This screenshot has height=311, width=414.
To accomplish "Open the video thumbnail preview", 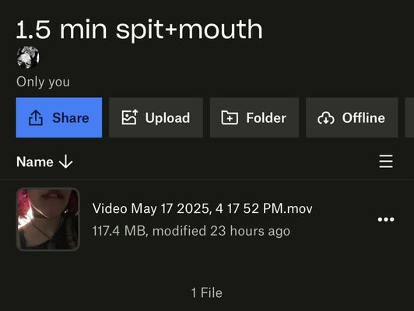I will tap(47, 219).
